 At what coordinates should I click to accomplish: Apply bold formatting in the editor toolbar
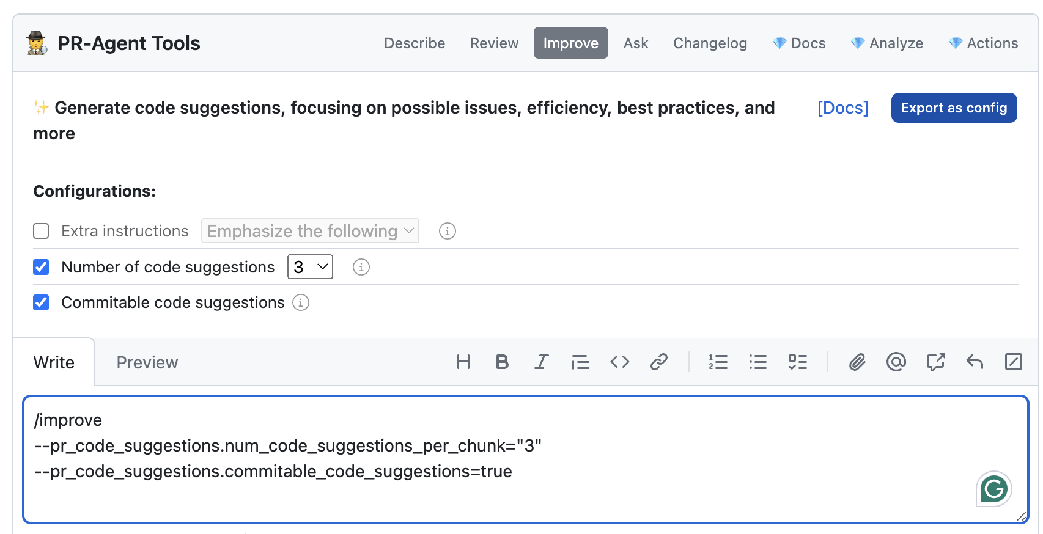tap(502, 362)
